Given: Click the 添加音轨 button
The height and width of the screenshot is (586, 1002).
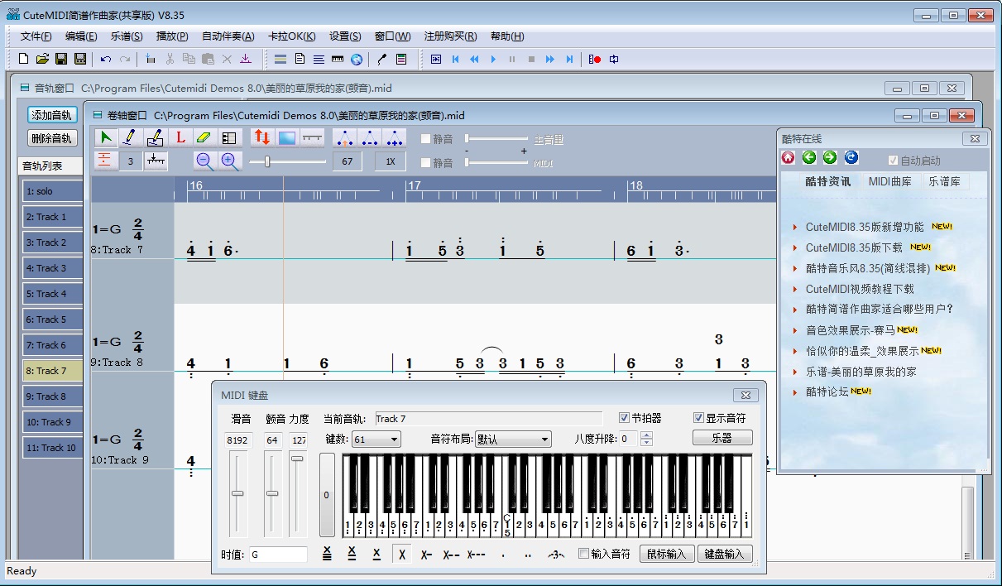Looking at the screenshot, I should coord(53,115).
